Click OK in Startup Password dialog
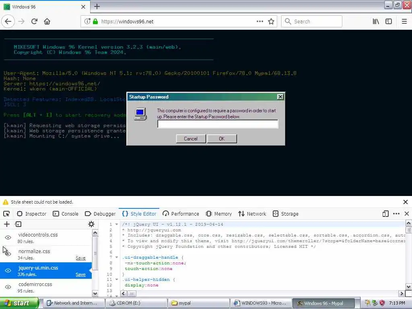The image size is (412, 309). click(222, 139)
